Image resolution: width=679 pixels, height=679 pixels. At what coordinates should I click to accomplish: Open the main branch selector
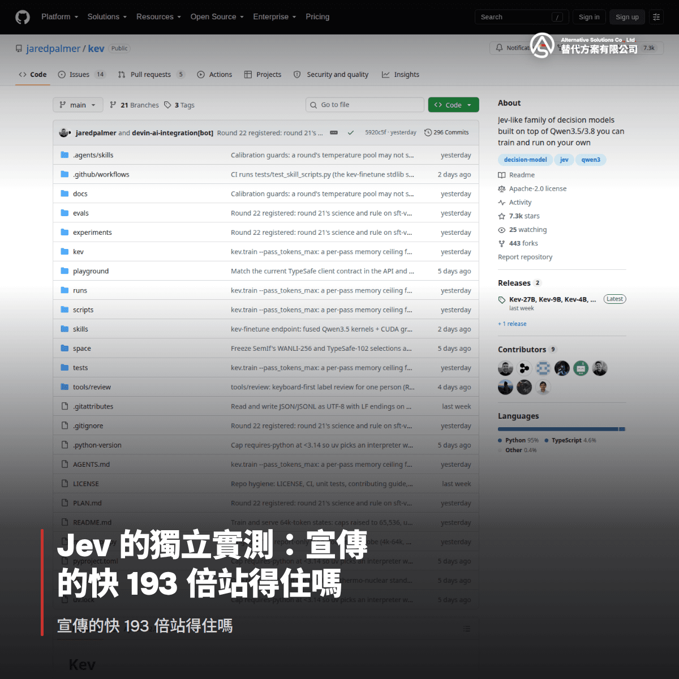tap(78, 105)
